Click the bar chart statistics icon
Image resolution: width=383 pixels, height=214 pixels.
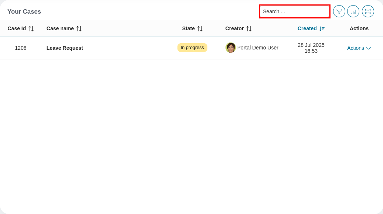click(x=353, y=11)
